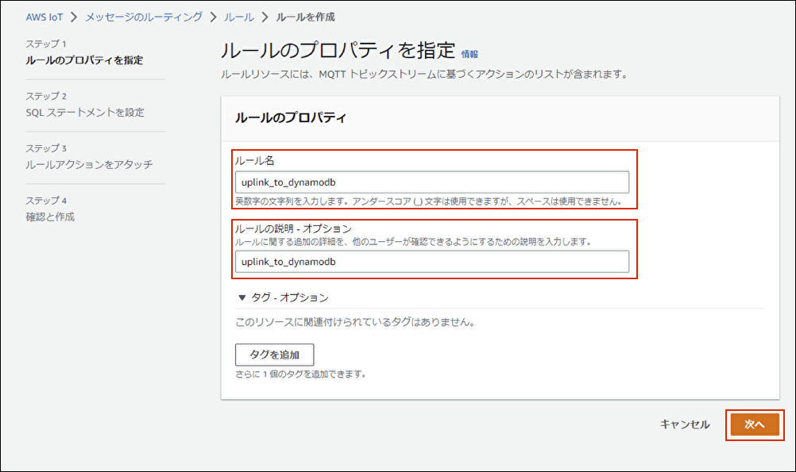Click the ルールのプロパティ panel header

(x=291, y=117)
